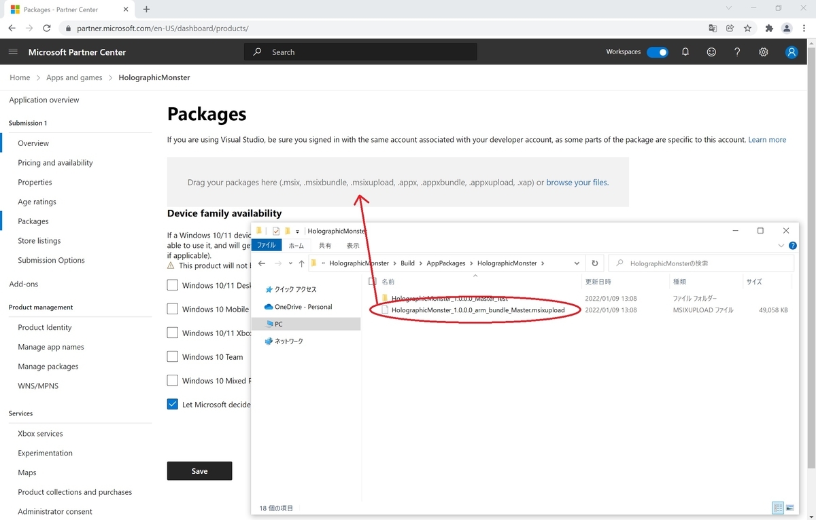816x520 pixels.
Task: Tick the select-all checkbox beside 名前 column
Action: pyautogui.click(x=372, y=282)
